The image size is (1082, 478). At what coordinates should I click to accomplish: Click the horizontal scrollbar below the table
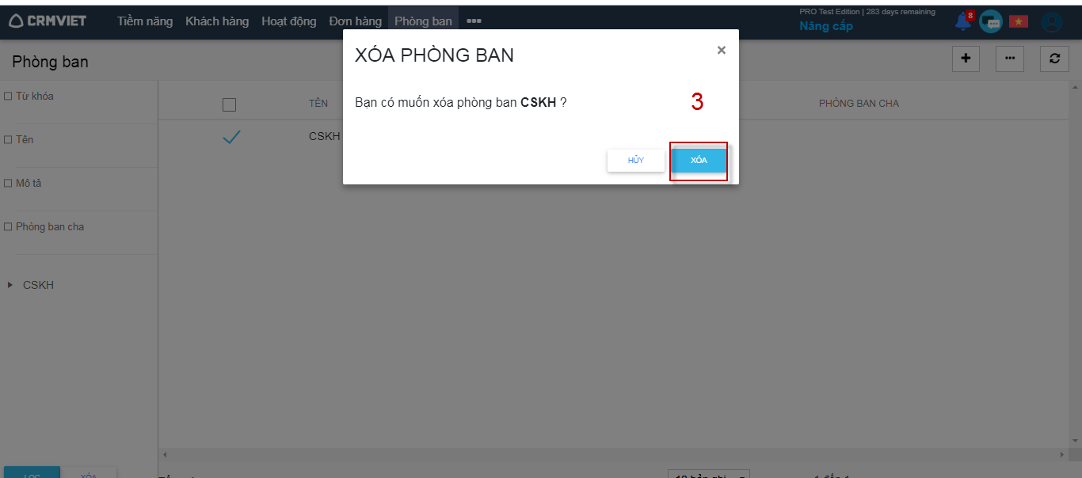pyautogui.click(x=614, y=455)
